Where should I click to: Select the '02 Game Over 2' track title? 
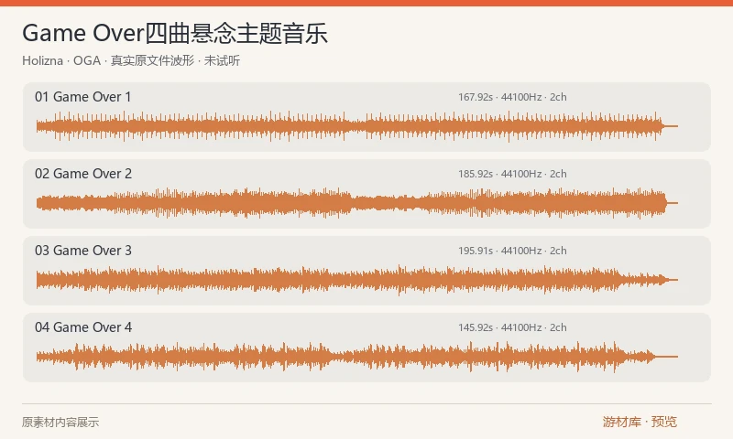tap(83, 174)
